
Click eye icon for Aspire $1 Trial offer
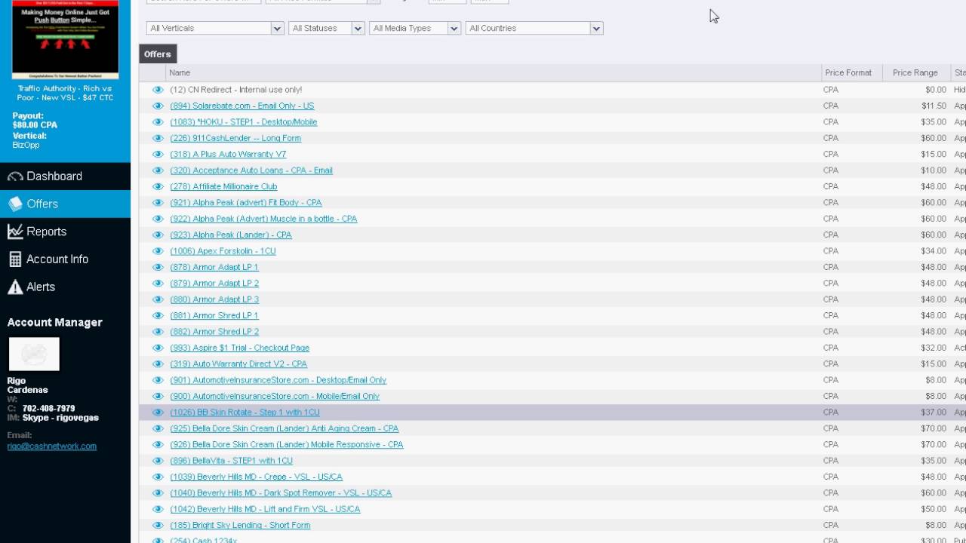click(x=158, y=348)
